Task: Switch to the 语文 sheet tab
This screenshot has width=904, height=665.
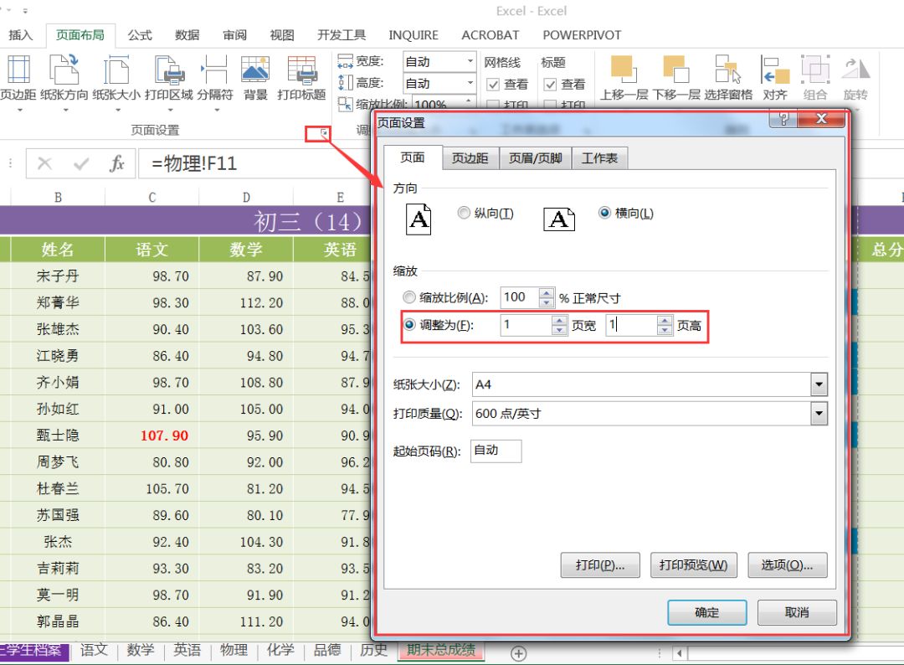Action: click(94, 650)
